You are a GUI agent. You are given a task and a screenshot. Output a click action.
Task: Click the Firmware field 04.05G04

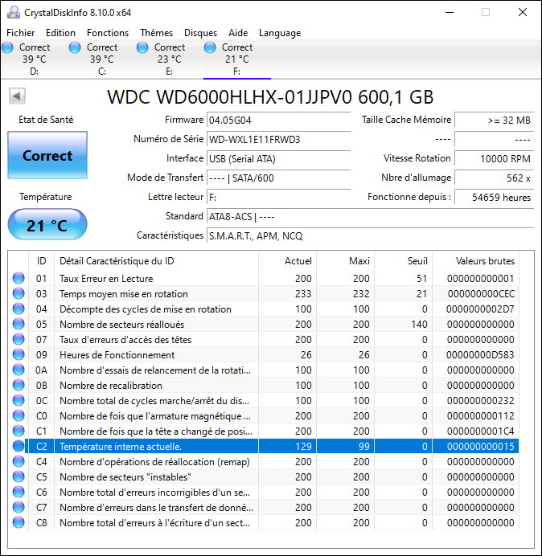pyautogui.click(x=278, y=121)
